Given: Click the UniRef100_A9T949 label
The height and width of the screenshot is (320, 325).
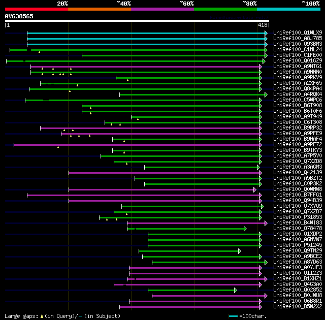Looking at the screenshot, I should pos(298,117).
